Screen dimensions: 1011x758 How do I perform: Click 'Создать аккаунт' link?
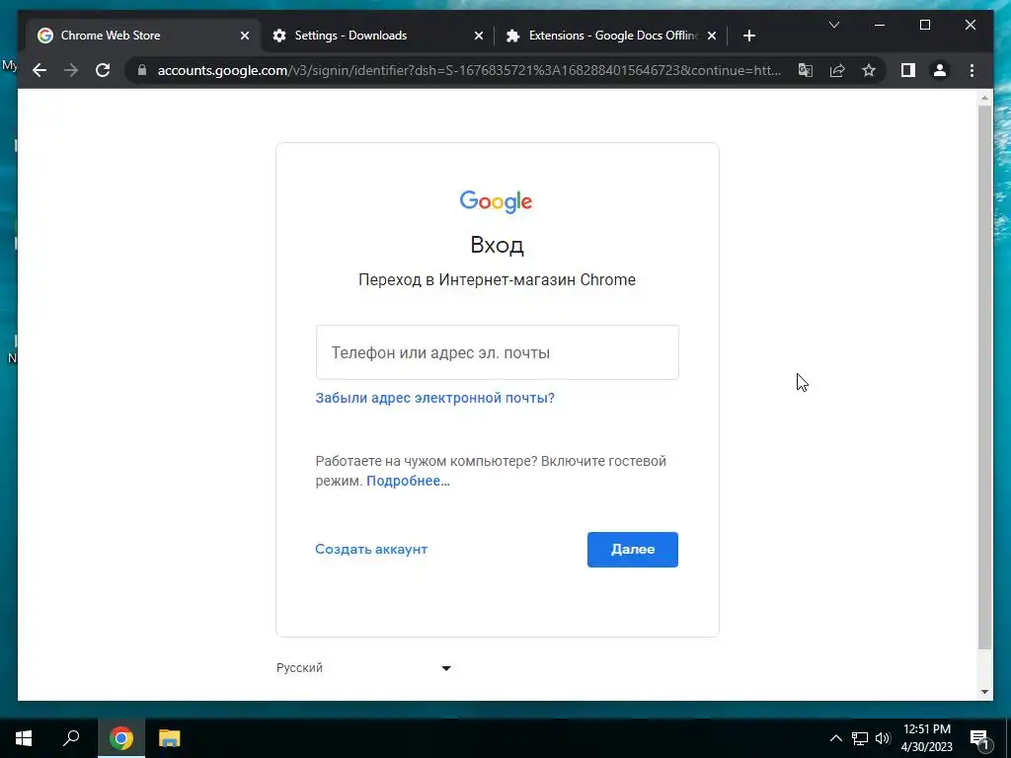pos(371,549)
